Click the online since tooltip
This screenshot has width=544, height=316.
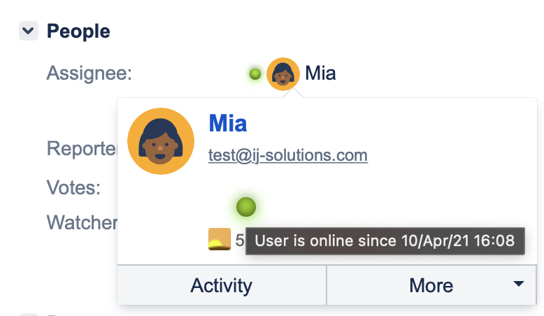(x=385, y=242)
